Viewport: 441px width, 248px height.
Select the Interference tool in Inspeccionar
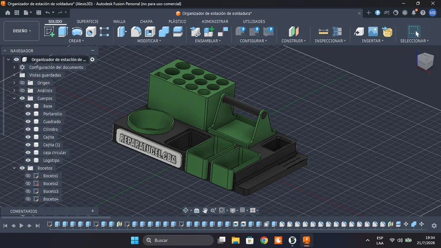[x=337, y=31]
